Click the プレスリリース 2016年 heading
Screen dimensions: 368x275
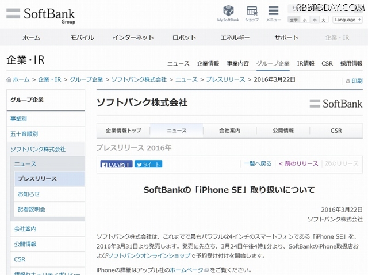134,148
